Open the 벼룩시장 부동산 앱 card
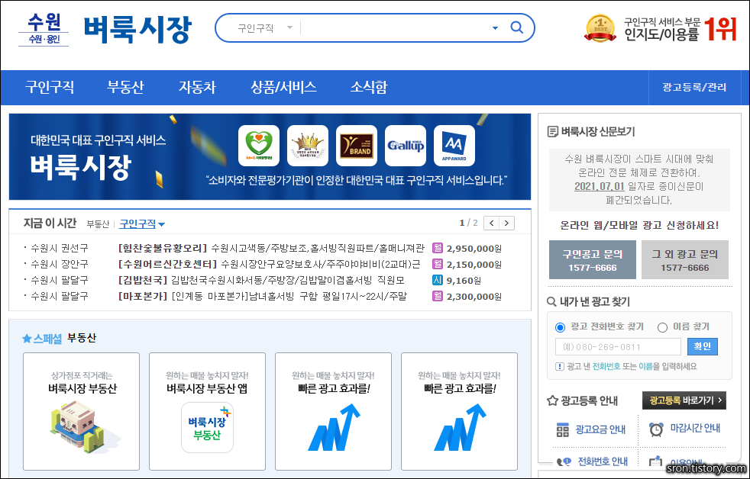Viewport: 750px width, 479px height. tap(207, 411)
